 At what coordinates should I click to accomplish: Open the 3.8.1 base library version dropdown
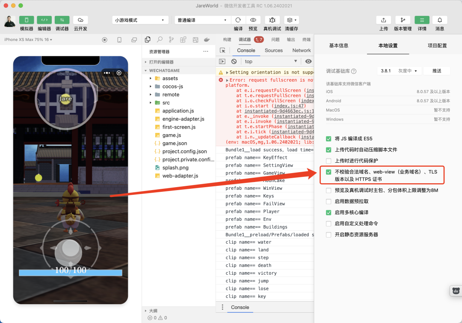coord(399,71)
